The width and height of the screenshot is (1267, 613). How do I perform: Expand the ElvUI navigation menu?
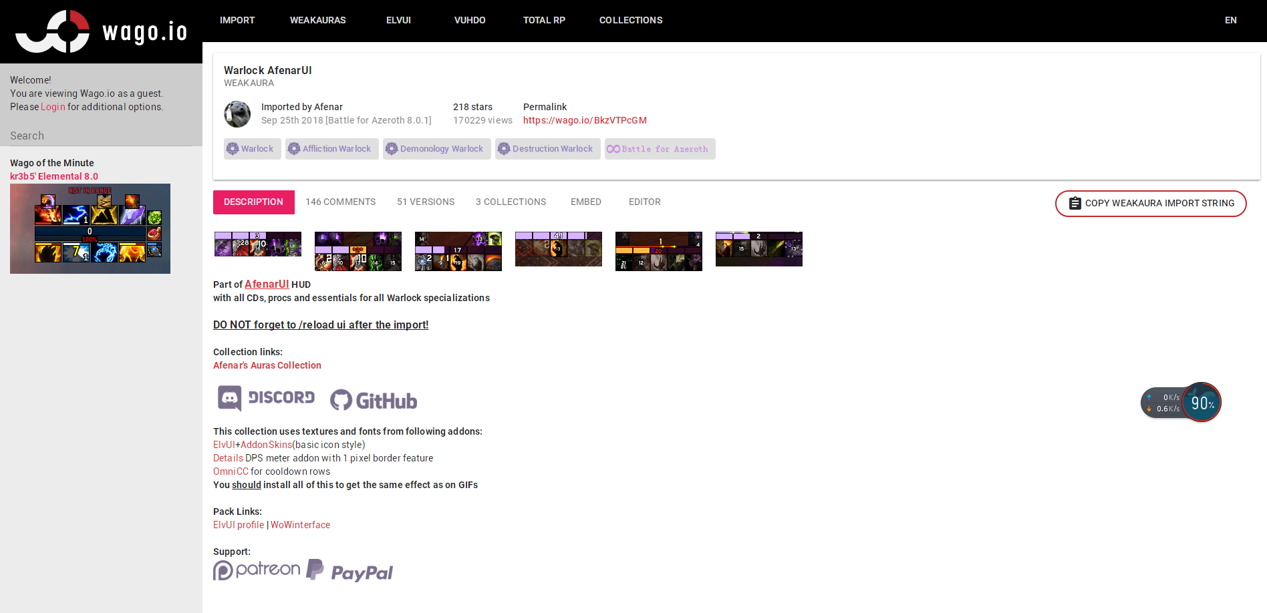pyautogui.click(x=398, y=20)
